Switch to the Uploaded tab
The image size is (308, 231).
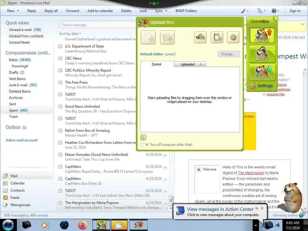pyautogui.click(x=190, y=64)
